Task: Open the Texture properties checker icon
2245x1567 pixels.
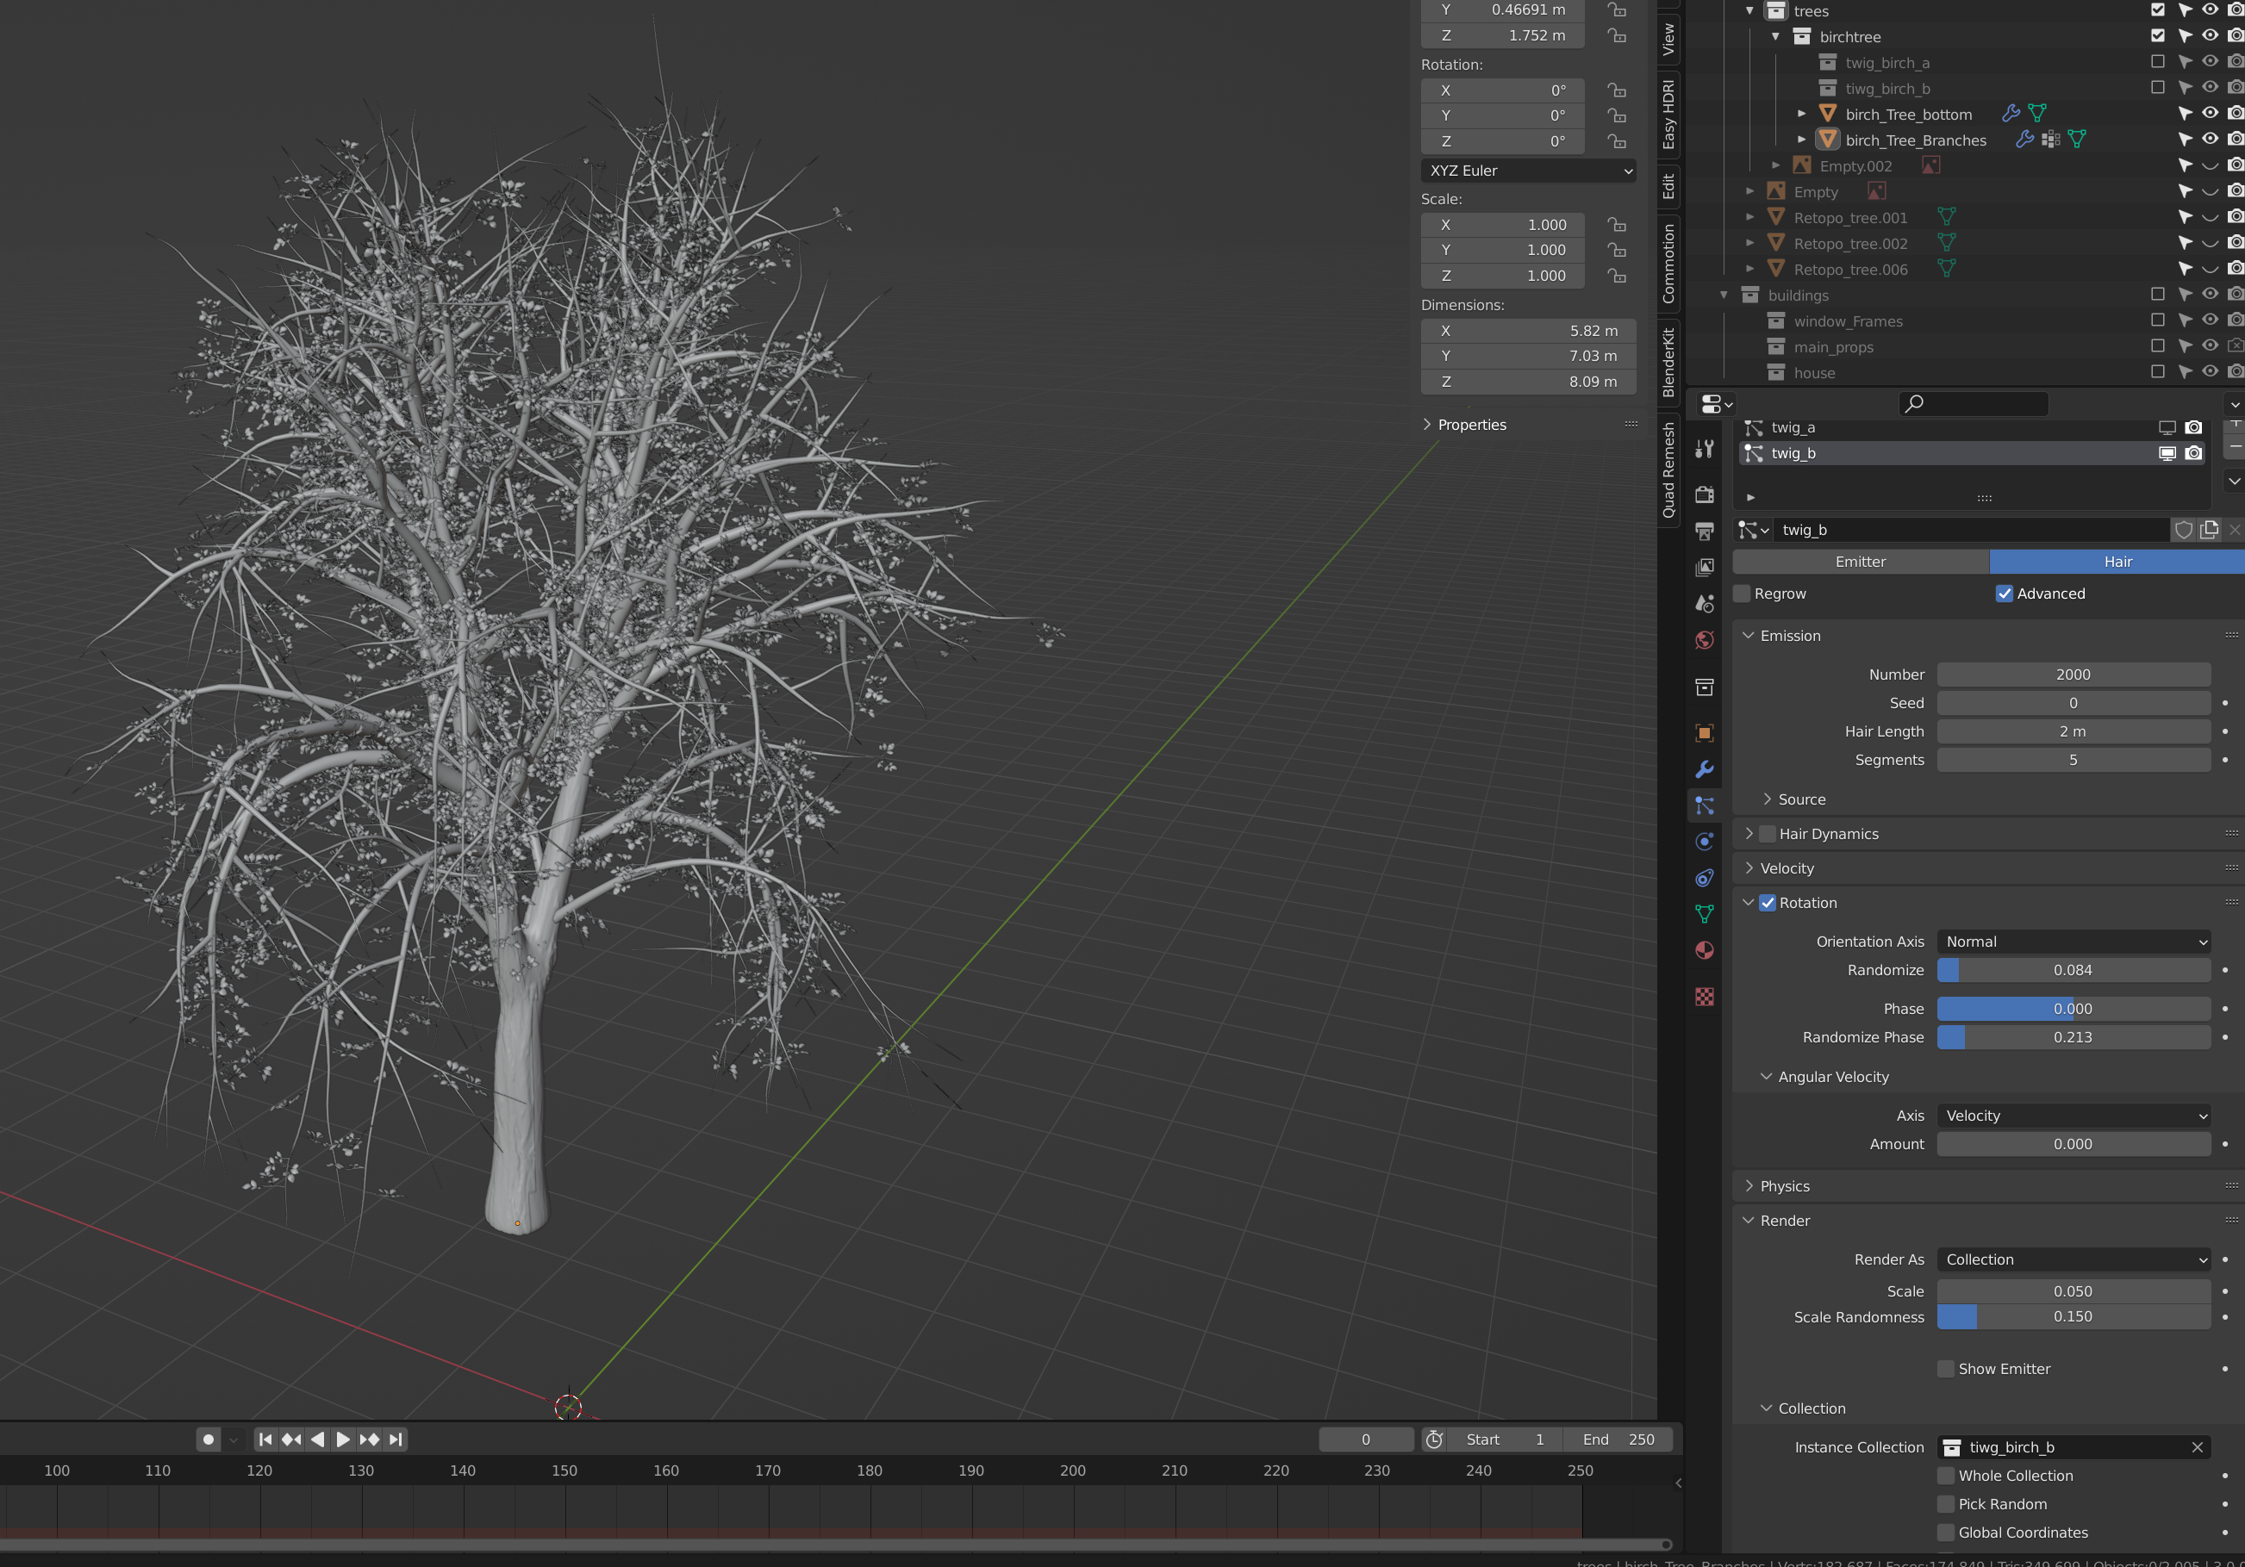Action: click(1705, 996)
